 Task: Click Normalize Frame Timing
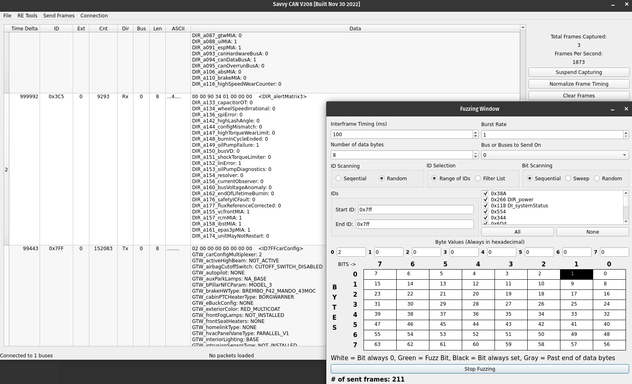coord(579,84)
